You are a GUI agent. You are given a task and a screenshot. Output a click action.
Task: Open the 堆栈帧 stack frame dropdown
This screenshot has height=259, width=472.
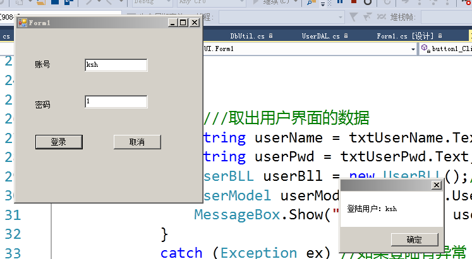point(447,17)
